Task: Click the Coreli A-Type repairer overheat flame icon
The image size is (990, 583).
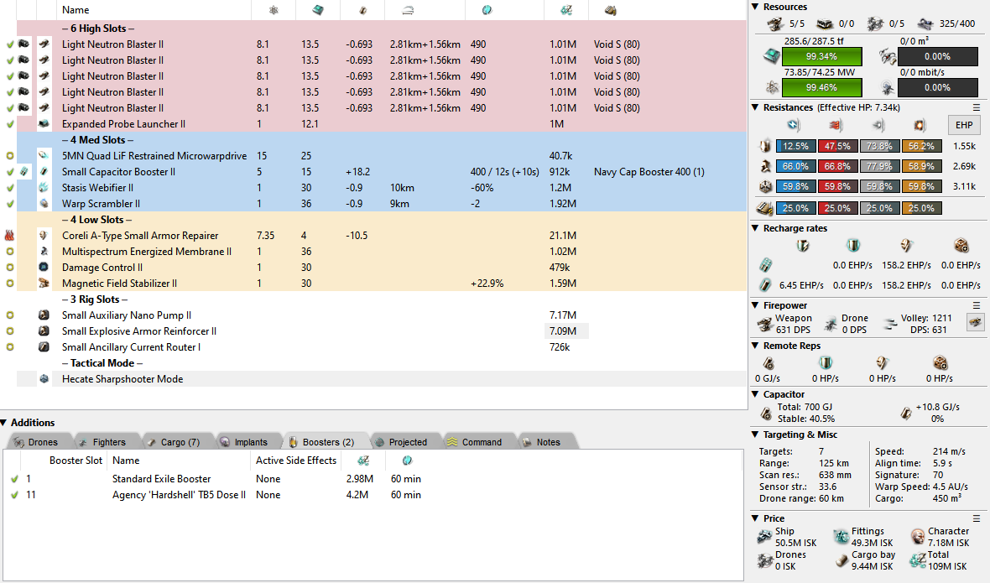Action: (9, 236)
